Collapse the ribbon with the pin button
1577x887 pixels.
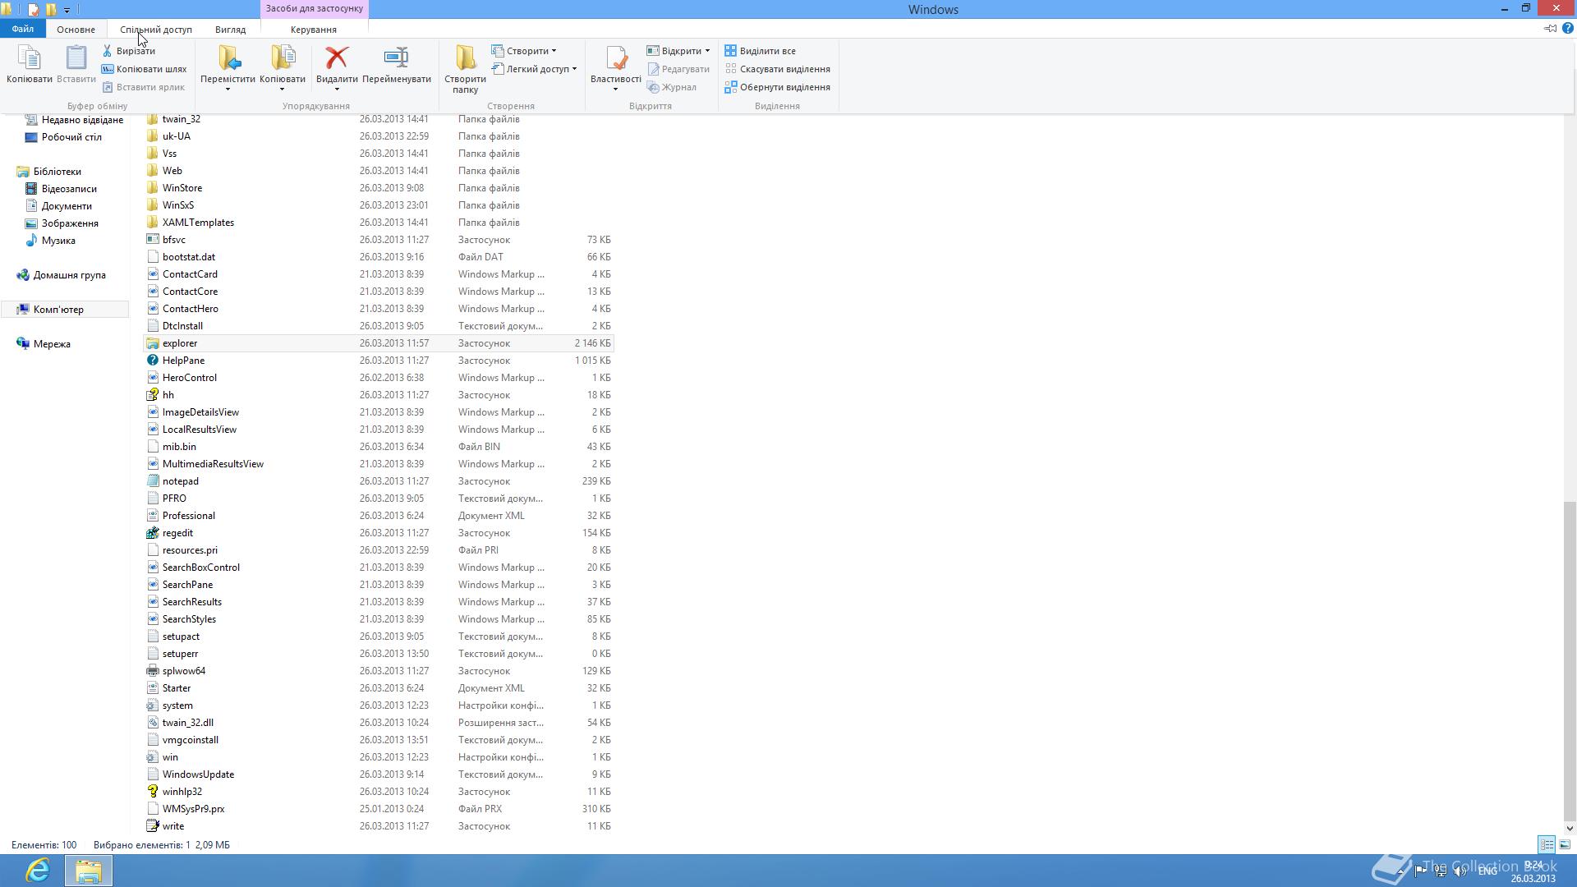[x=1549, y=28]
